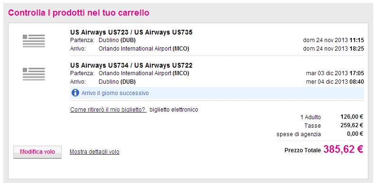Screen dimensions: 375x183
Task: Open the Mostra dettagli volo link
Action: tap(94, 152)
